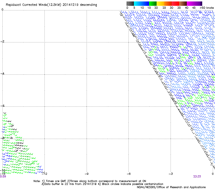Click the plot title 'Rapidscat Corrected Winds(12.5KM)'
The image size is (215, 189).
[x=33, y=5]
